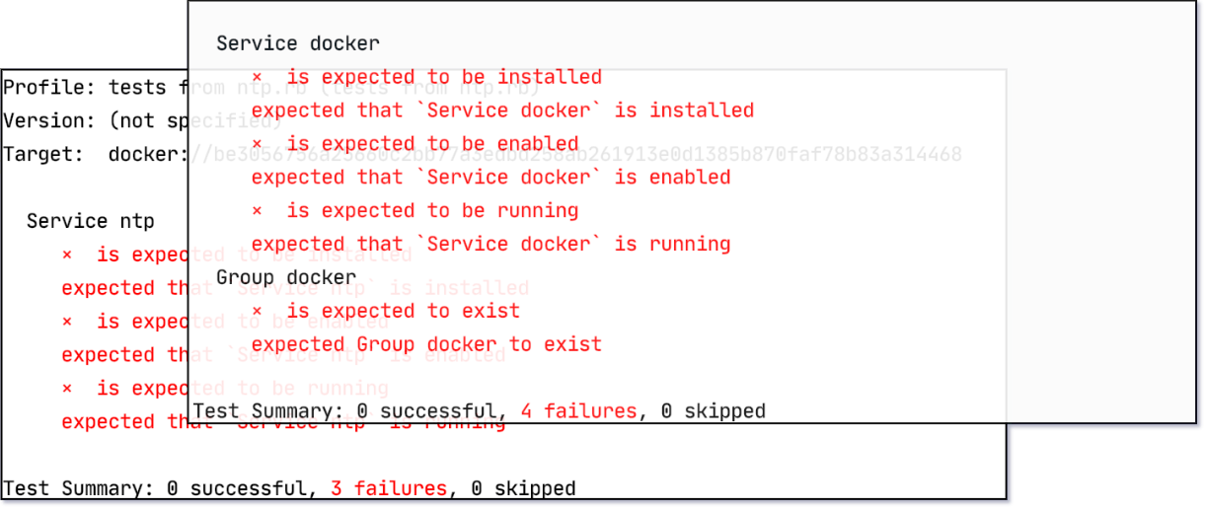Click the second × mark under Service ntp
The width and height of the screenshot is (1208, 512).
pyautogui.click(x=67, y=322)
